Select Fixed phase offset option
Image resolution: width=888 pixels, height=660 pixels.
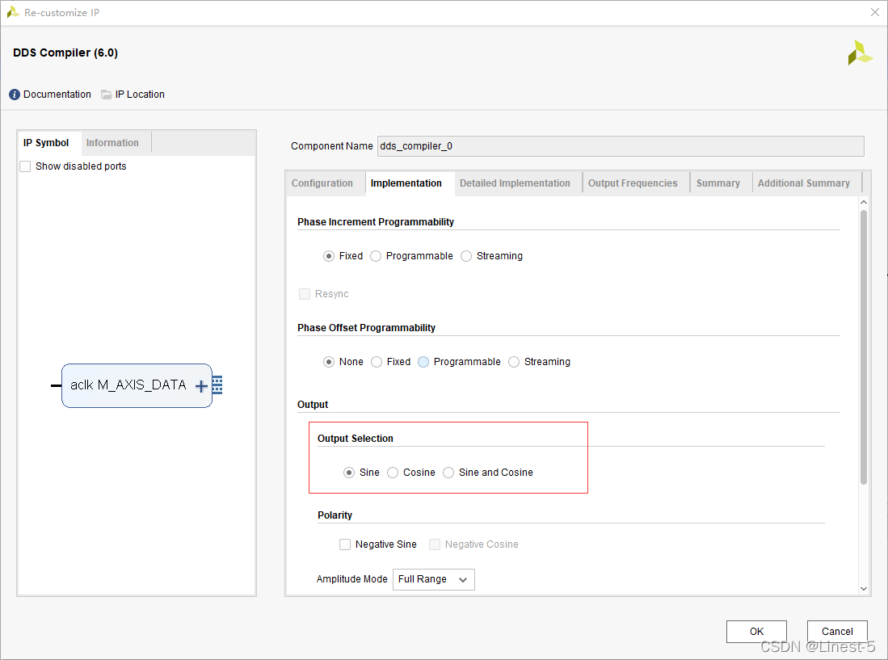377,362
